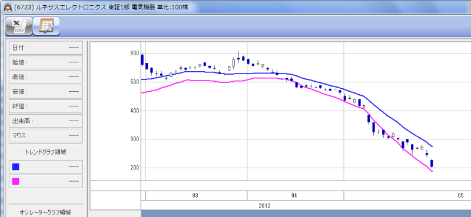Click the last candlestick near 200
Image resolution: width=471 pixels, height=217 pixels.
point(432,163)
